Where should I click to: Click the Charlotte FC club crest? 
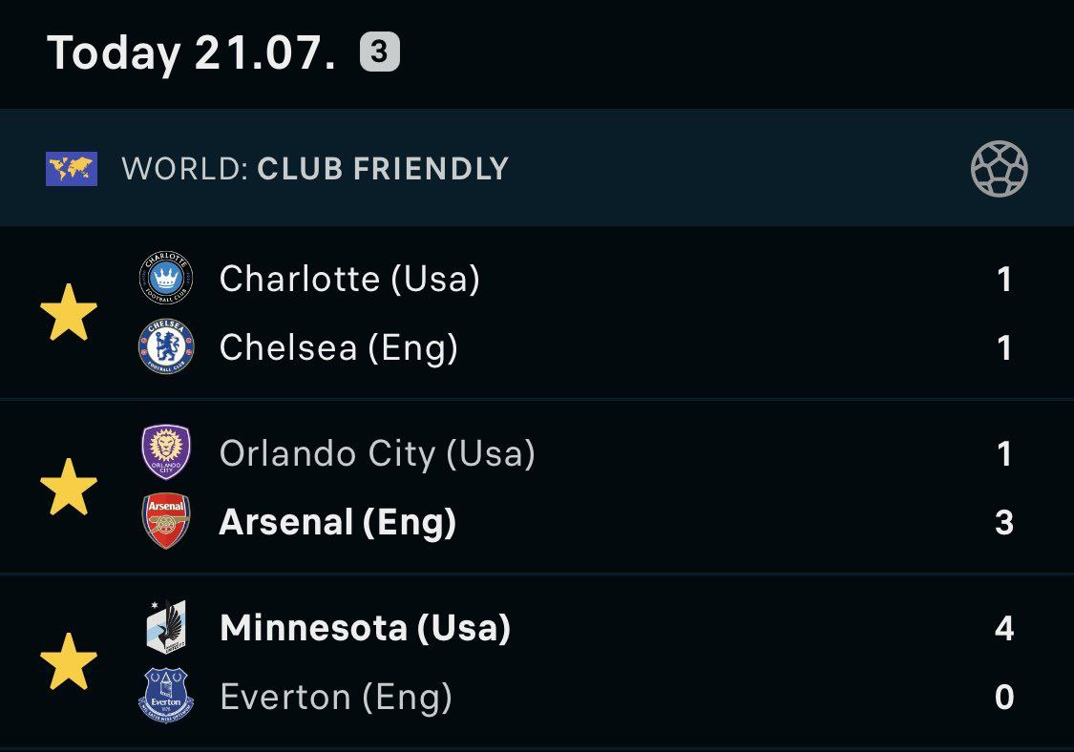coord(166,279)
